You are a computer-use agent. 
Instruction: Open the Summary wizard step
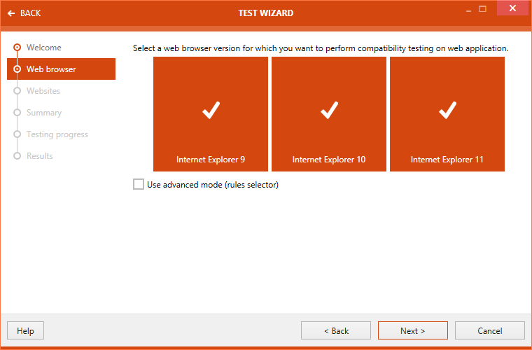[44, 113]
